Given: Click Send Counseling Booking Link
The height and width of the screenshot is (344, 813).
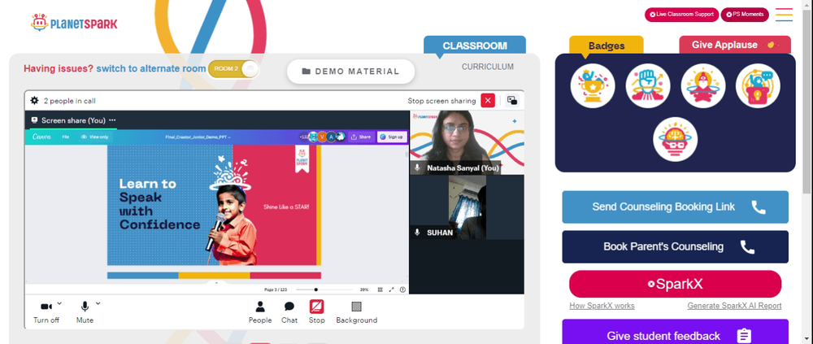Looking at the screenshot, I should click(x=675, y=207).
